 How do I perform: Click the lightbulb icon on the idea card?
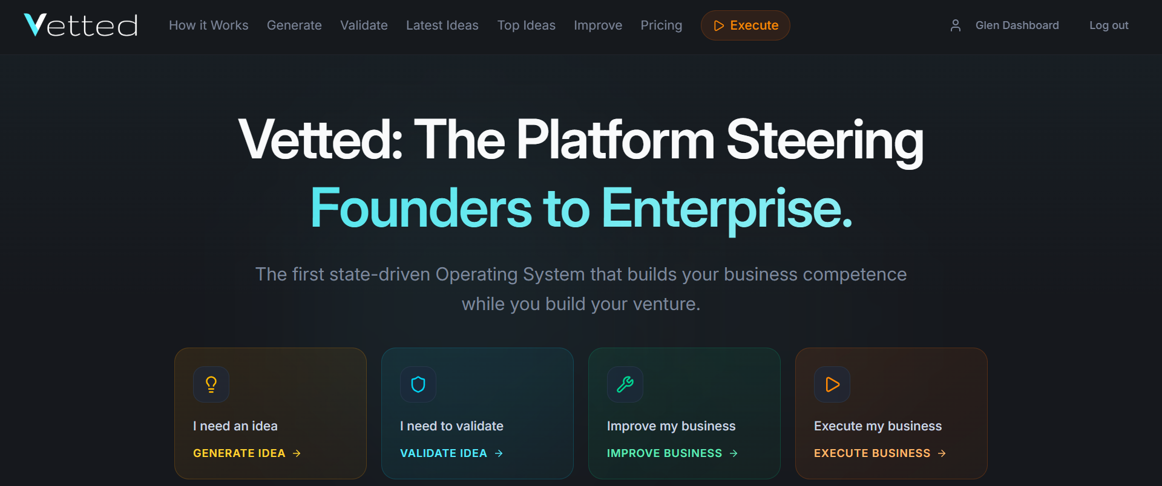(x=211, y=384)
